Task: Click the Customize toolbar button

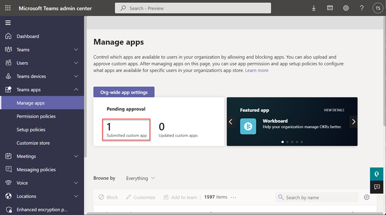Action: [140, 197]
